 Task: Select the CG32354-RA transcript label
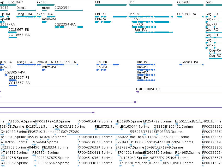point(65,24)
